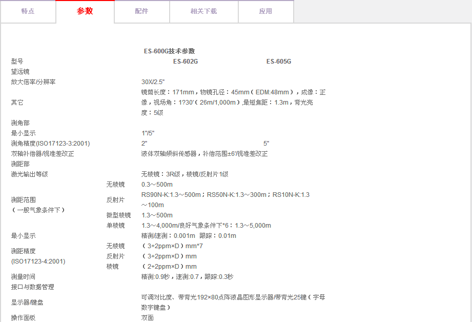Select the 微型棱镜 sub-label
Image resolution: width=472 pixels, height=322 pixels.
tap(118, 215)
